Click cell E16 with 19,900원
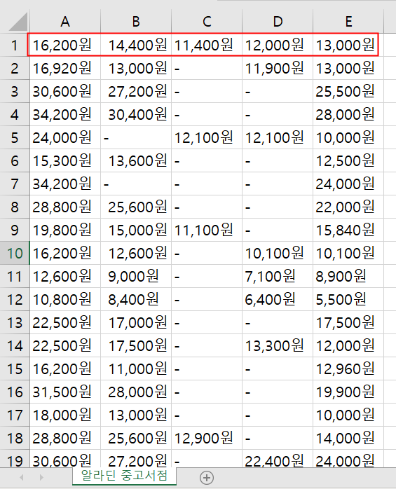Image resolution: width=396 pixels, height=489 pixels. [348, 392]
